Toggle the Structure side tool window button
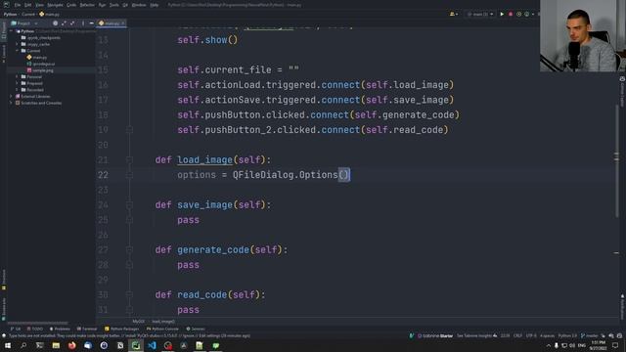The width and height of the screenshot is (626, 352). (4, 280)
